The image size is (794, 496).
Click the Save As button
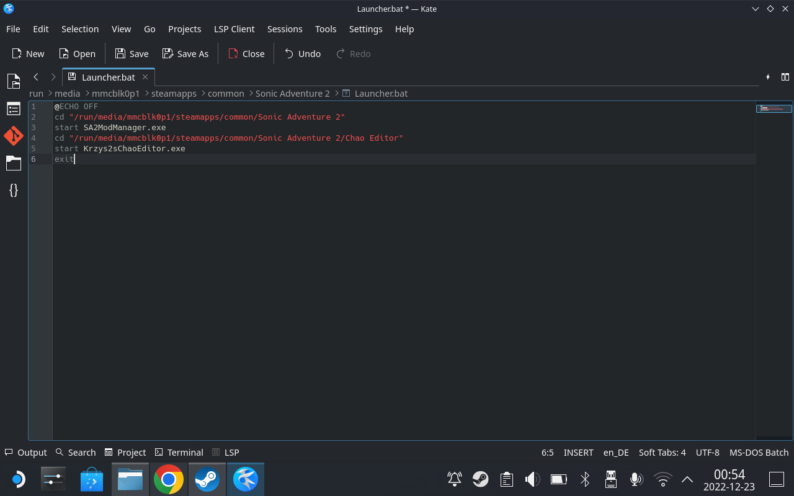(x=185, y=53)
